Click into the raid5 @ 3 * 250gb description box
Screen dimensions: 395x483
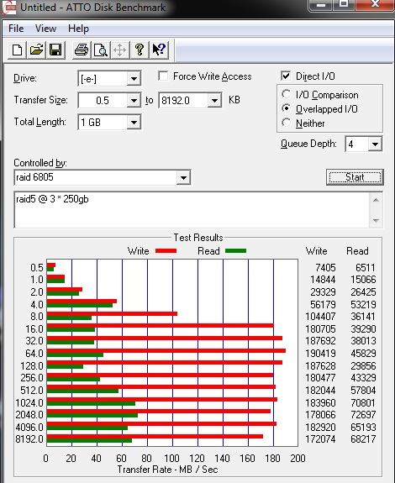(192, 210)
